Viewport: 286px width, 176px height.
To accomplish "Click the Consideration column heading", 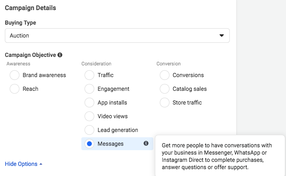I will (x=96, y=64).
